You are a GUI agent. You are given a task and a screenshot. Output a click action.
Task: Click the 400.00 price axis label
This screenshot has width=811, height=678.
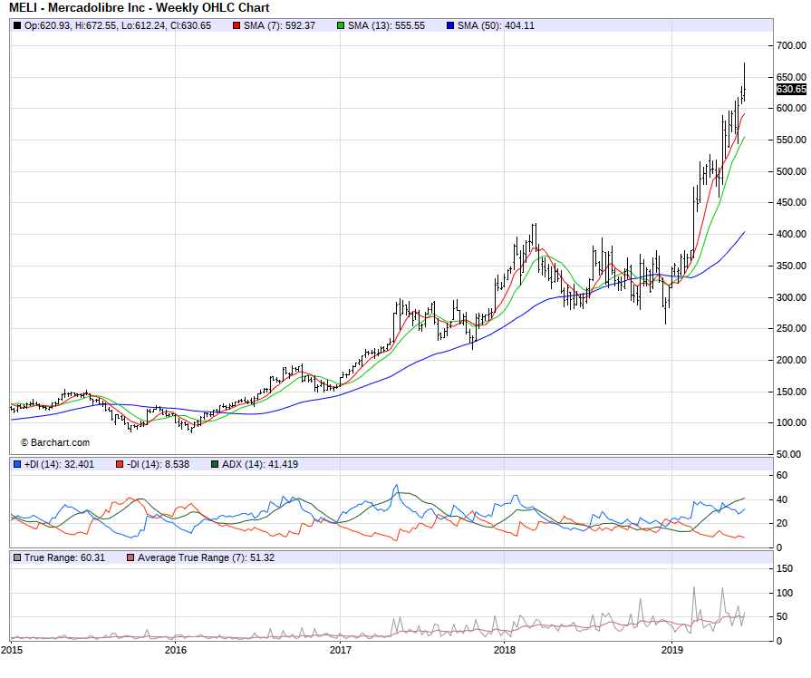[791, 234]
